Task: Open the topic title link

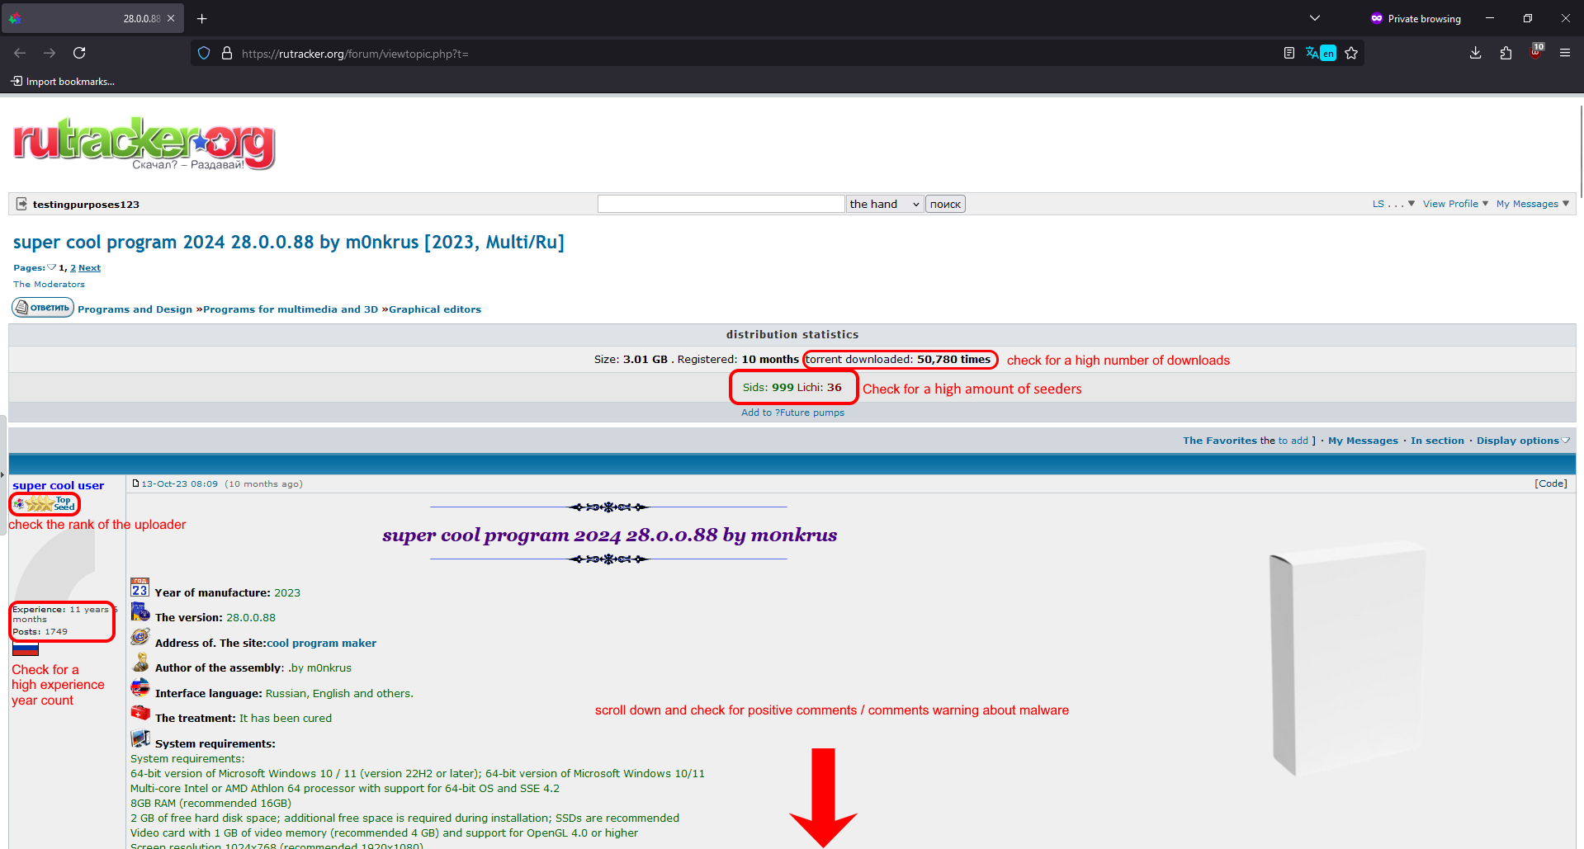Action: coord(289,242)
